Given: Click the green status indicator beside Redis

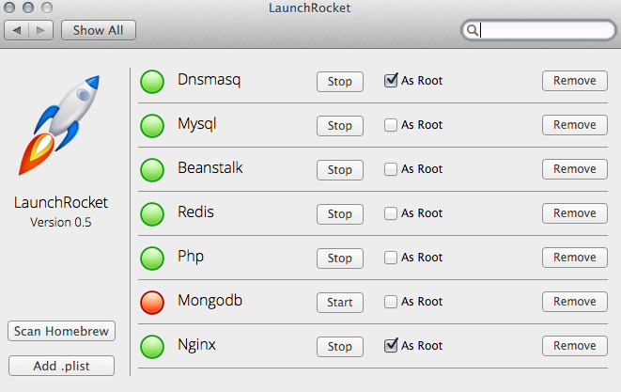Looking at the screenshot, I should click(x=152, y=213).
